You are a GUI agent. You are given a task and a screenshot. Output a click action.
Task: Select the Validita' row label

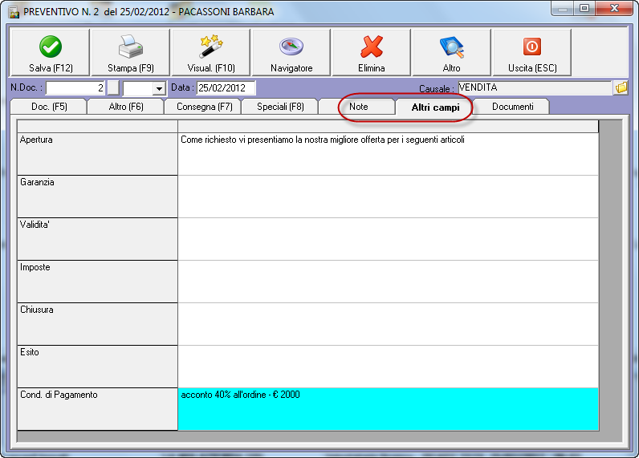(x=97, y=239)
